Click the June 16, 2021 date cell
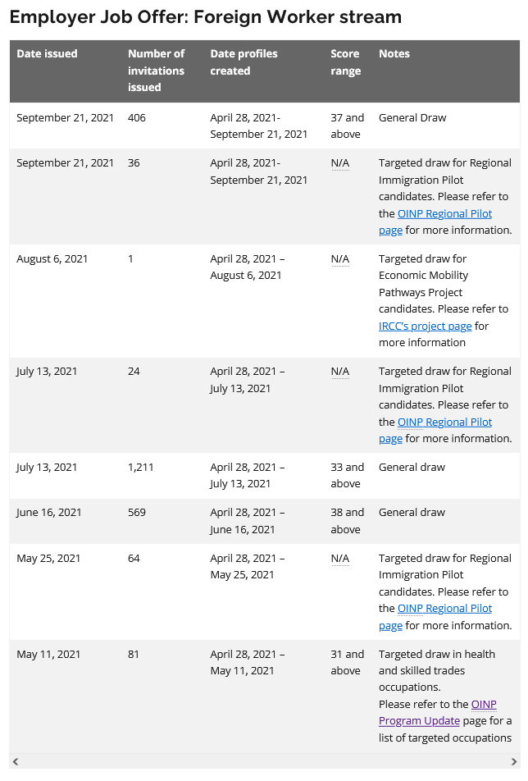Image resolution: width=528 pixels, height=781 pixels. (49, 513)
